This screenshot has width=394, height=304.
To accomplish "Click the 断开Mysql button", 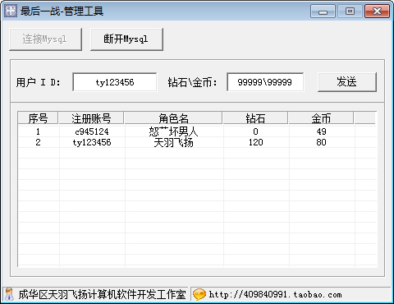I will [x=126, y=39].
